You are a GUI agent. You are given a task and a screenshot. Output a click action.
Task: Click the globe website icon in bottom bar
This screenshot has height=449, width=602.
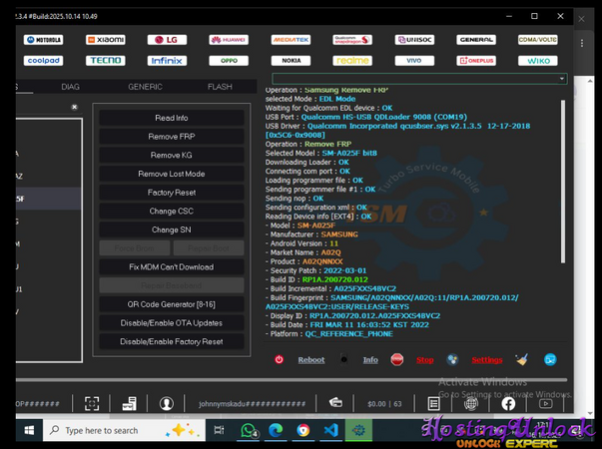click(x=471, y=404)
